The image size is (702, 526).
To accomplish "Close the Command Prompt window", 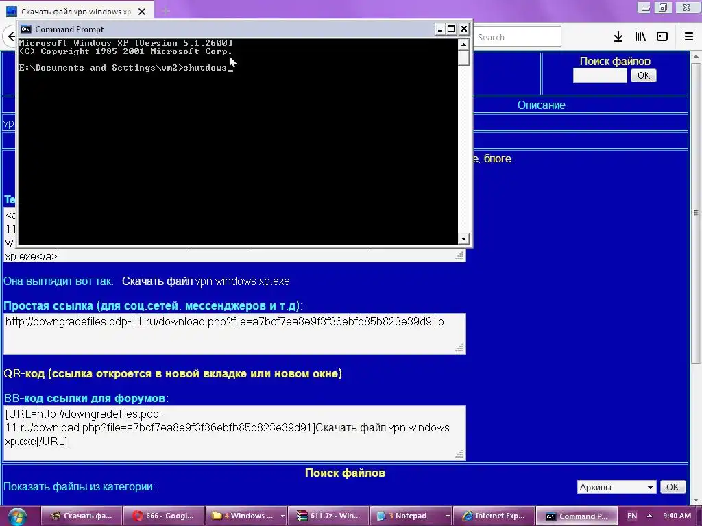I will pyautogui.click(x=464, y=29).
